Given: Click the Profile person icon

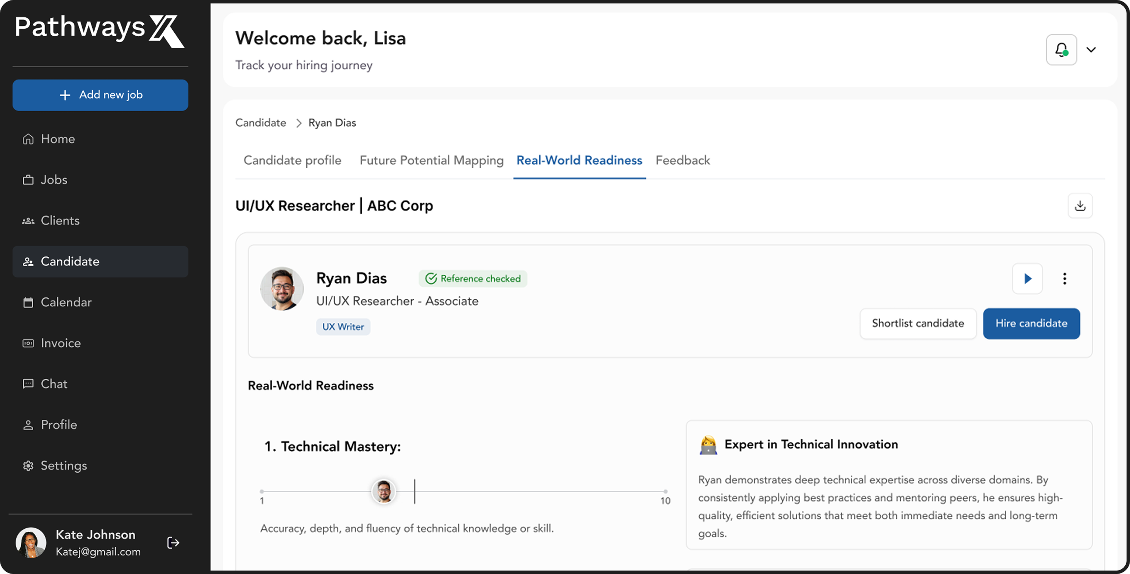Looking at the screenshot, I should click(28, 425).
